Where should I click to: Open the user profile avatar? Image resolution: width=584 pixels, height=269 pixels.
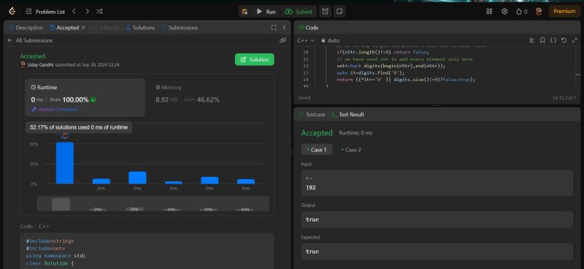point(539,12)
